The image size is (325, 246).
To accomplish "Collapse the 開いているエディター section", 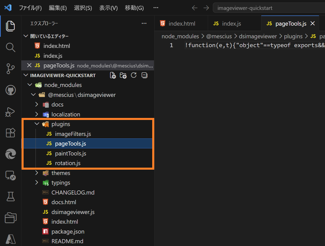I will pos(26,36).
